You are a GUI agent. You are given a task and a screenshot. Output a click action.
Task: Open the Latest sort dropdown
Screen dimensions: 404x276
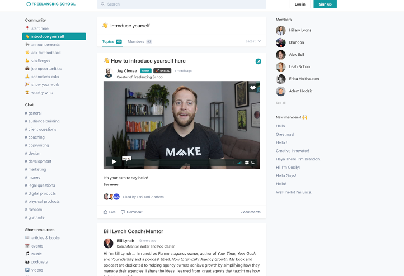253,41
